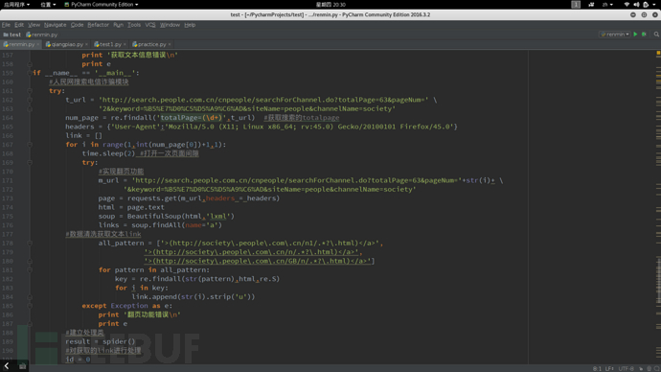Screen dimensions: 661x372
Task: Open the Wi-Fi network indicator
Action: [x=627, y=4]
